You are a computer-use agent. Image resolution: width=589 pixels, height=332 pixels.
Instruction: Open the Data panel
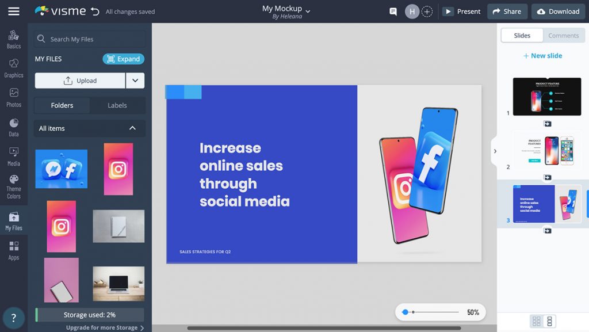pos(13,128)
